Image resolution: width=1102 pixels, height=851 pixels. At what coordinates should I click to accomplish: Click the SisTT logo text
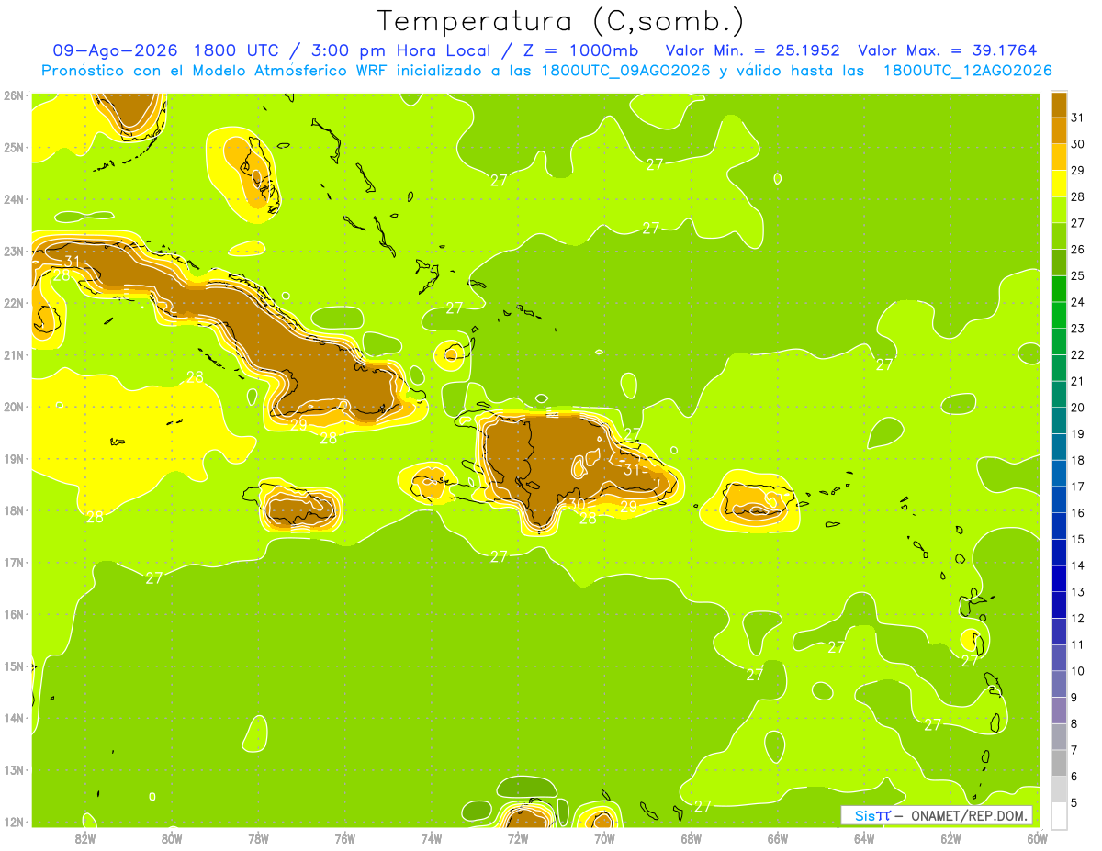coord(872,815)
